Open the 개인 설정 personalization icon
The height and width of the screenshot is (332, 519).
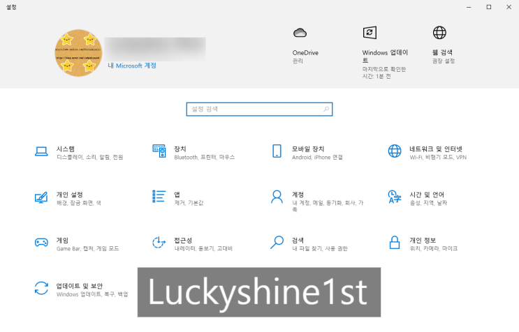(41, 197)
